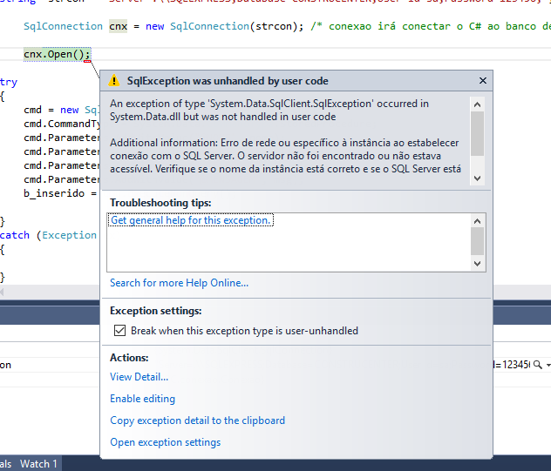Click scroll-up arrow in Troubleshooting tips list
This screenshot has width=551, height=471.
point(477,221)
